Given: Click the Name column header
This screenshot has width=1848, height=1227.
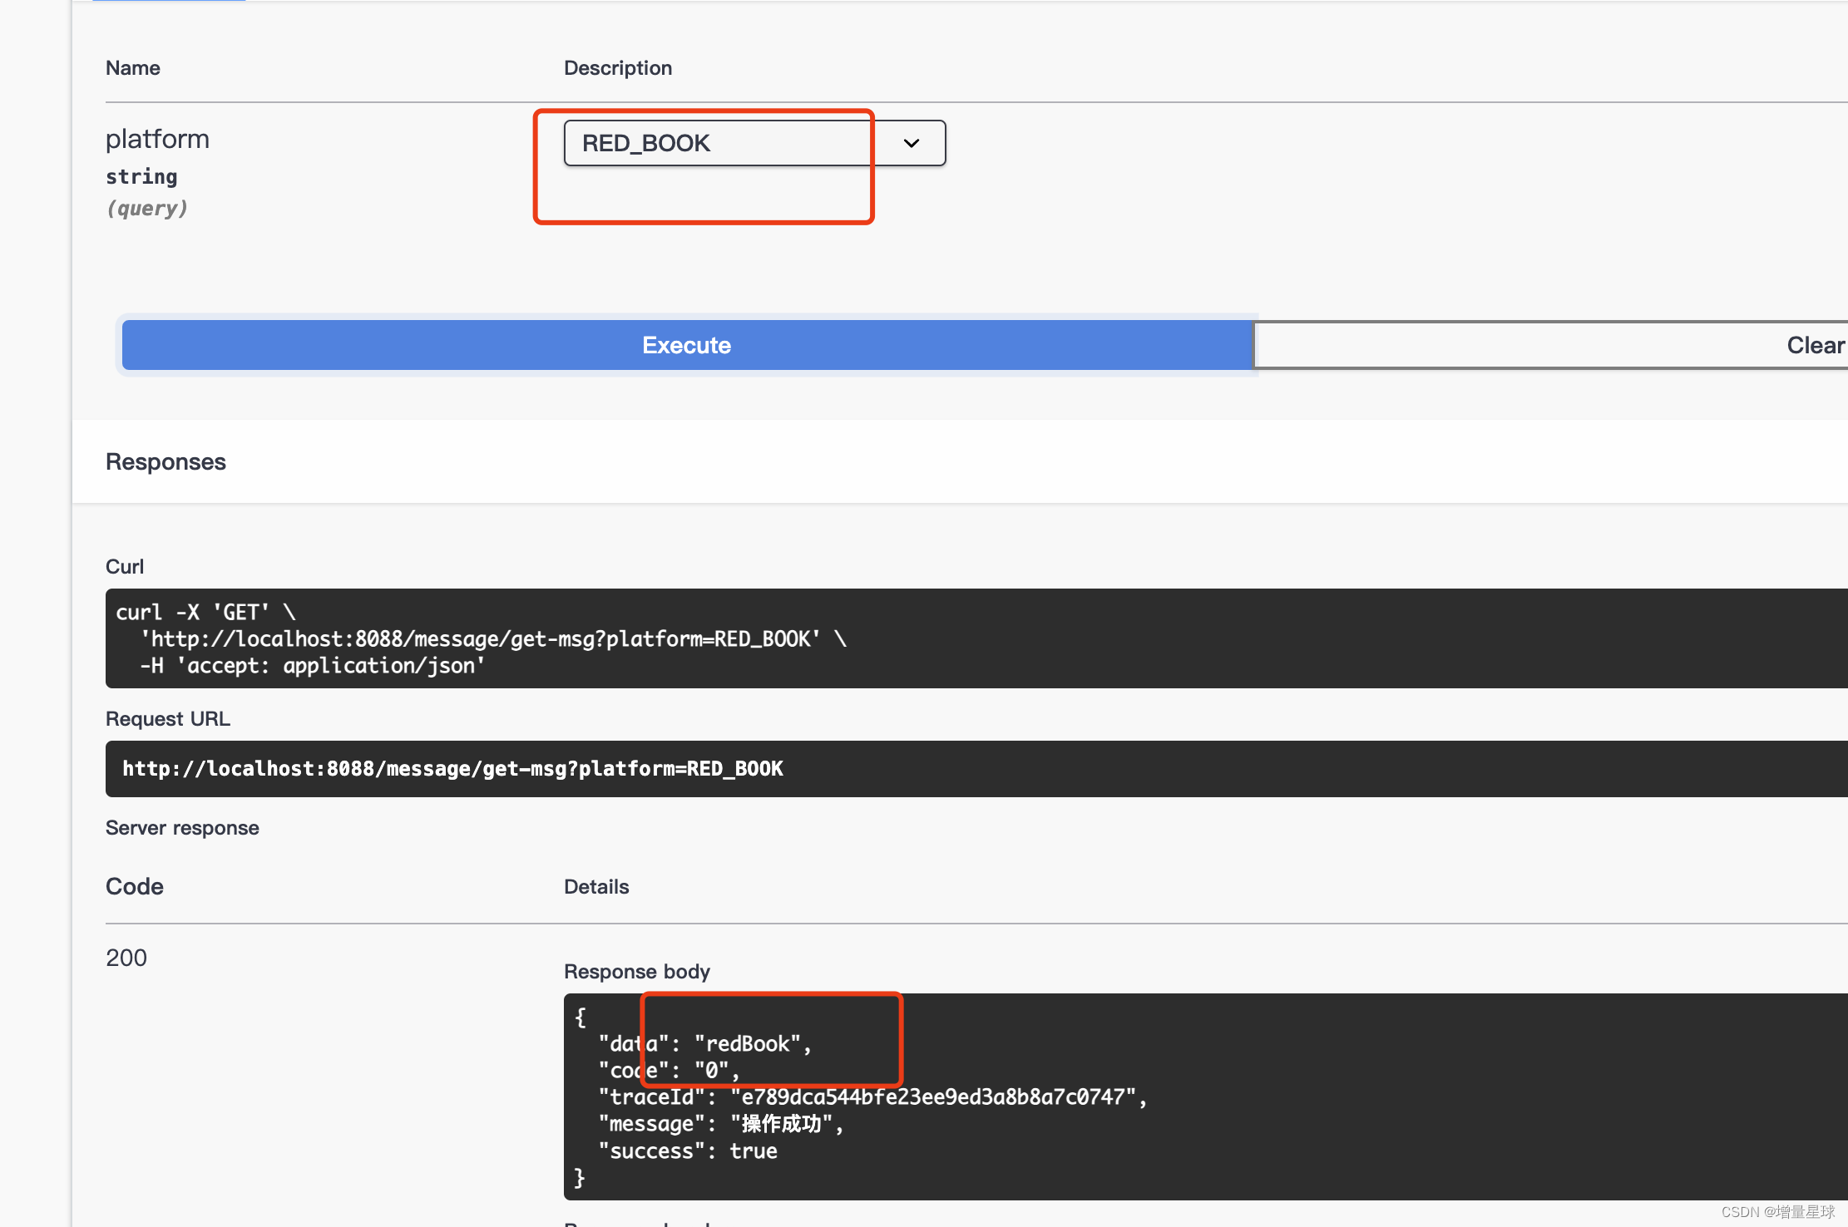Looking at the screenshot, I should 133,68.
